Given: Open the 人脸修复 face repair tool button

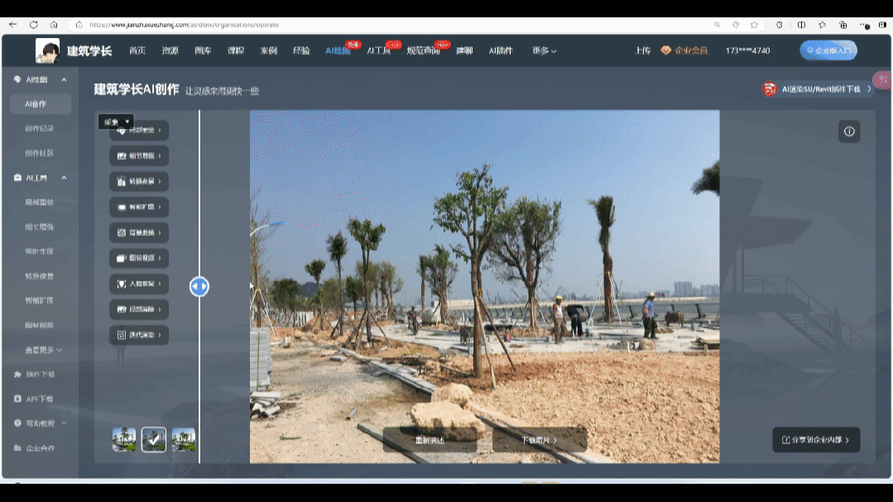Looking at the screenshot, I should click(139, 284).
